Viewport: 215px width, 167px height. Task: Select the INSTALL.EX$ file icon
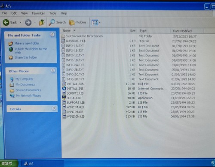(64, 84)
